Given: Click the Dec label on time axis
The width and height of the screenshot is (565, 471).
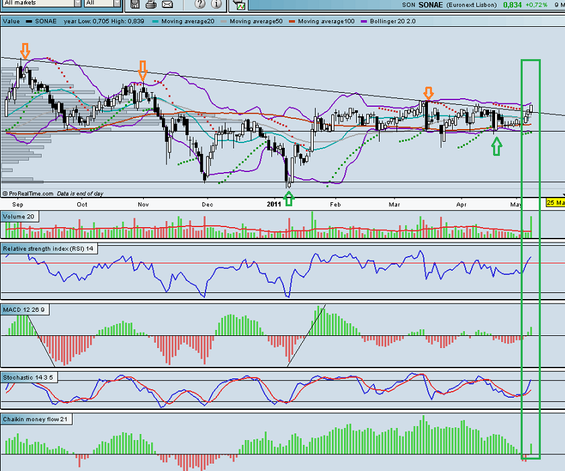Looking at the screenshot, I should click(207, 204).
